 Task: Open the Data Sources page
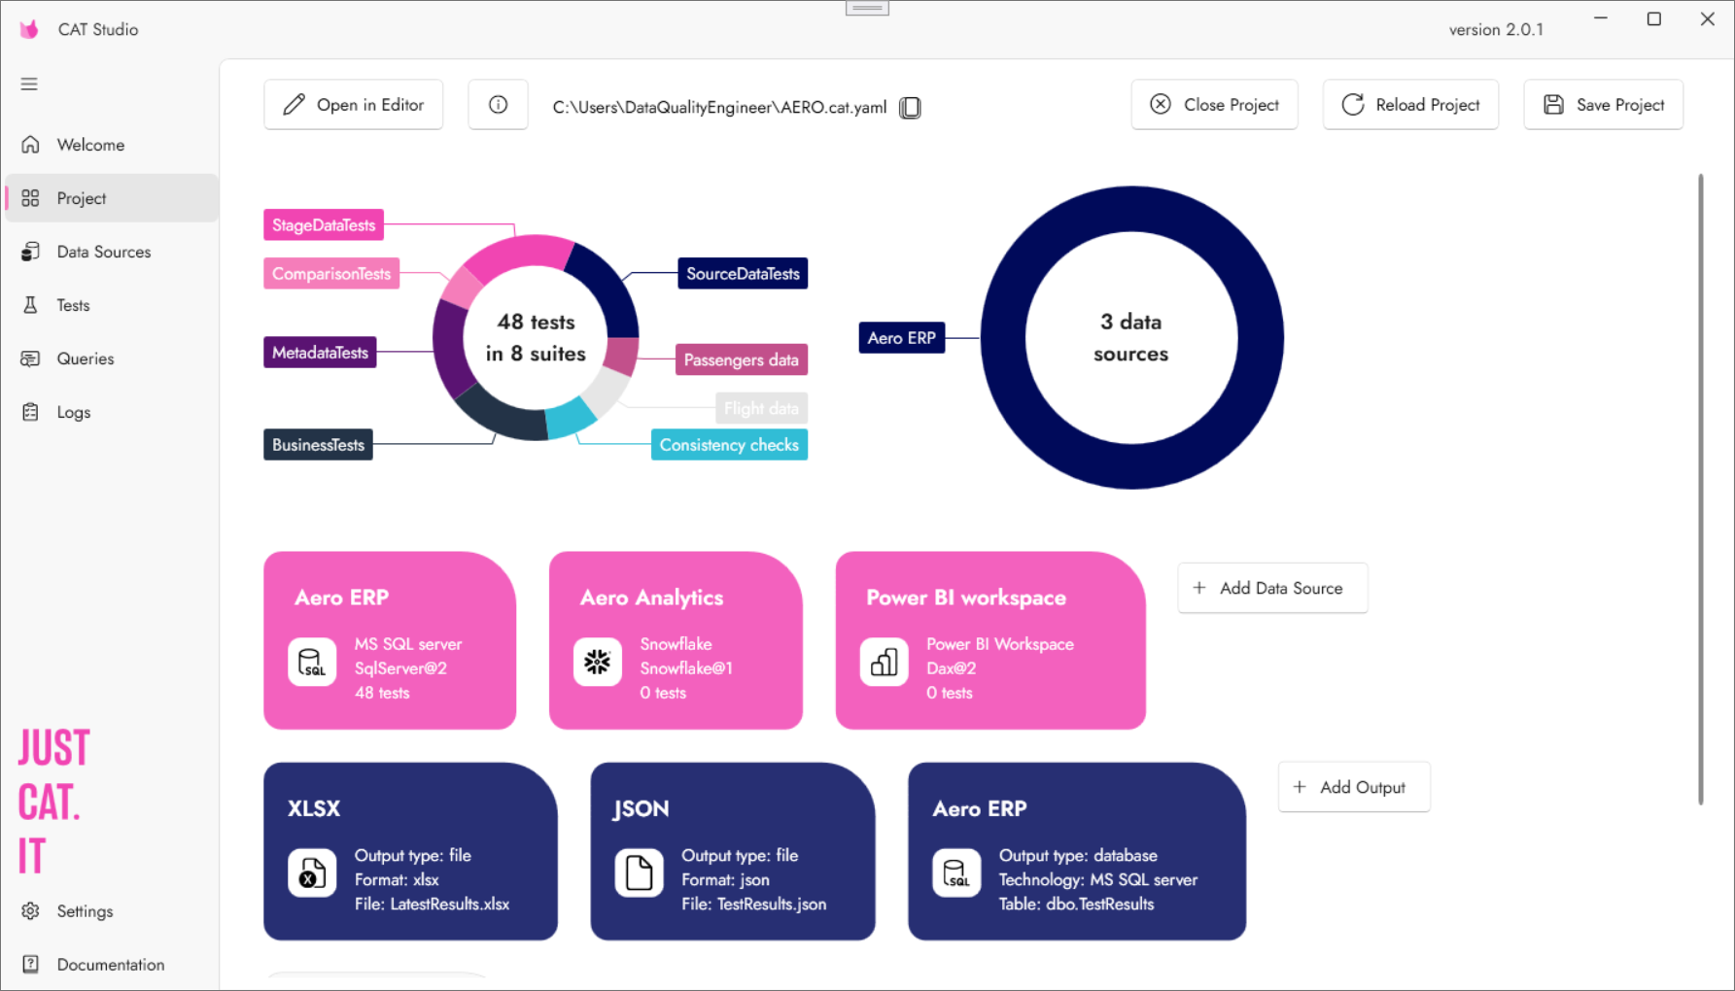[103, 252]
